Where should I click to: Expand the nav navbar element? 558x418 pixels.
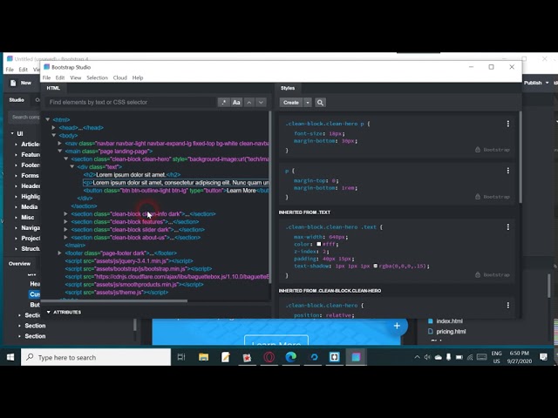coord(60,143)
